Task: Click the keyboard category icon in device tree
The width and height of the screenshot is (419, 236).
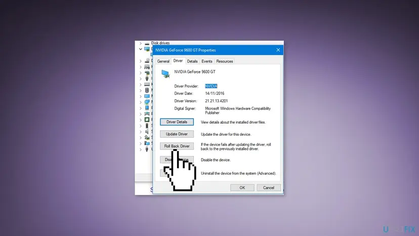Action: tap(147, 84)
